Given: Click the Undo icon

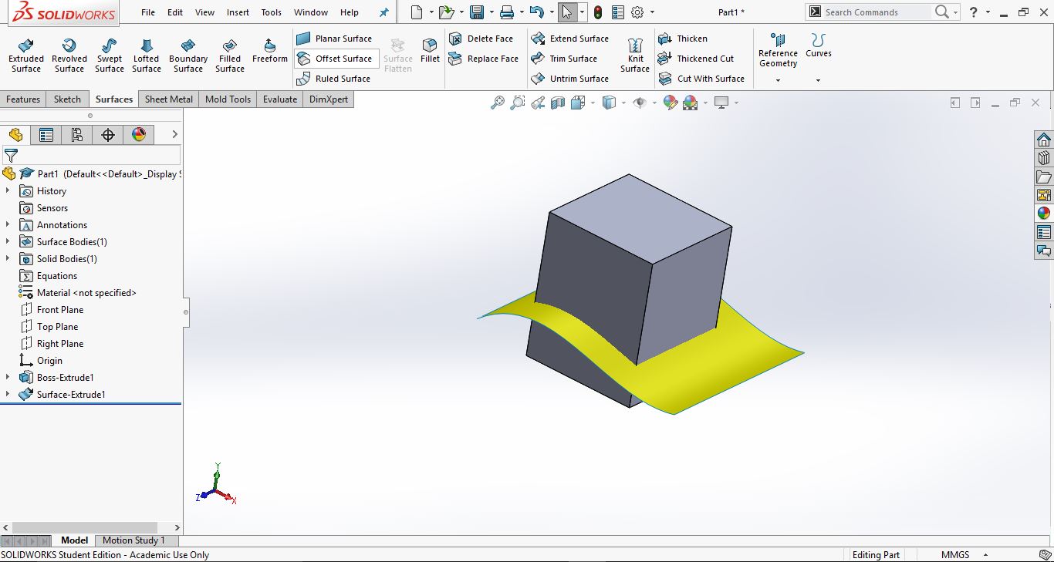Looking at the screenshot, I should pos(537,12).
